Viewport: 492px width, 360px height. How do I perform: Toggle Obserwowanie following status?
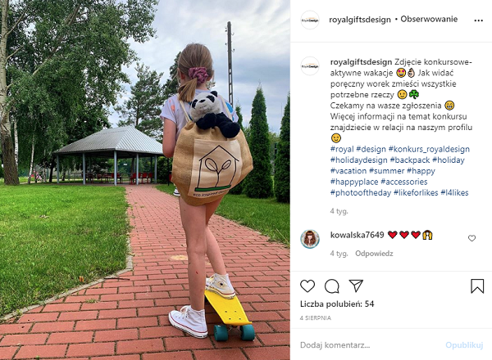429,19
